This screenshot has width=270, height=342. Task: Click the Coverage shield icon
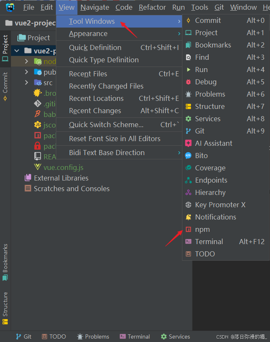click(188, 168)
